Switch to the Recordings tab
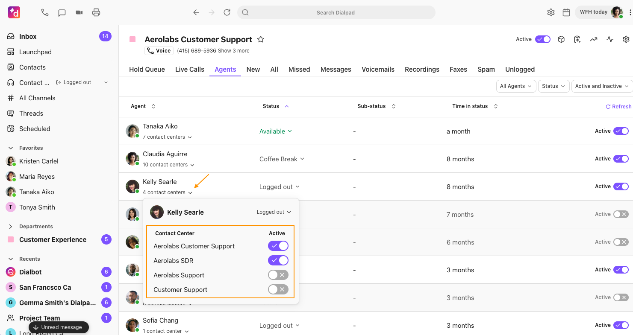Viewport: 633px width, 335px height. click(x=422, y=69)
